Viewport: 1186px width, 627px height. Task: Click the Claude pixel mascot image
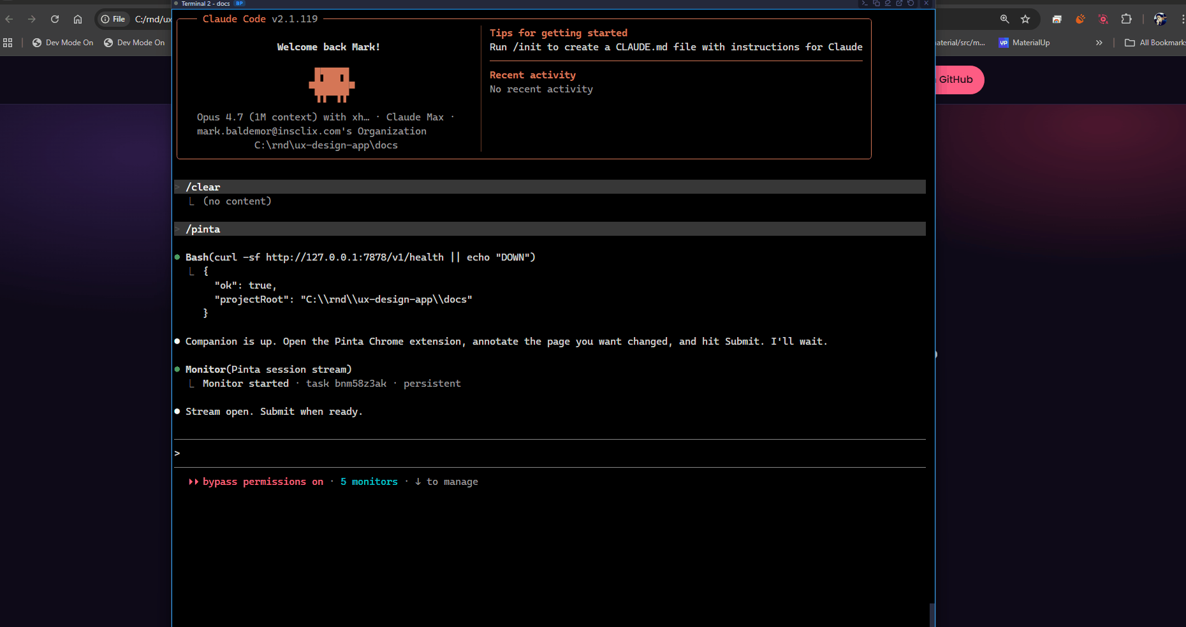(332, 85)
